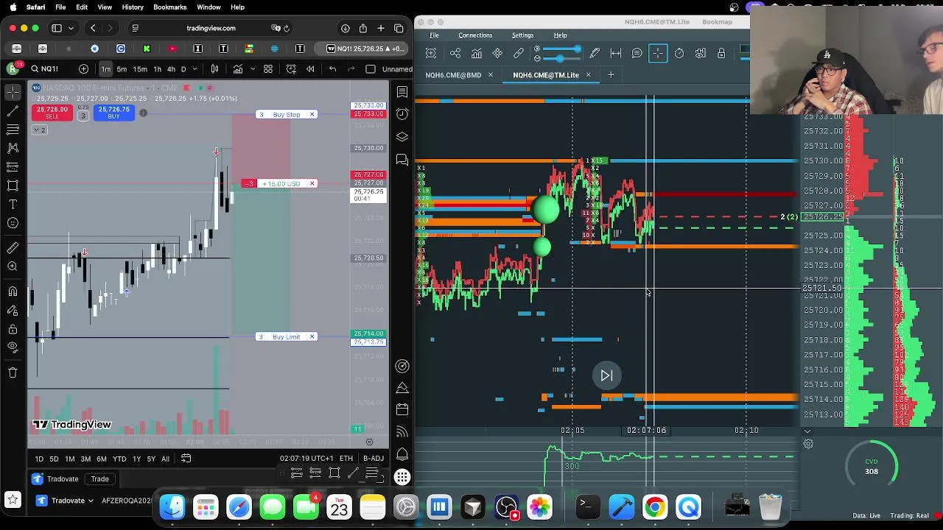Add symbol with plus circle next to NQ1!
This screenshot has width=943, height=530.
83,69
